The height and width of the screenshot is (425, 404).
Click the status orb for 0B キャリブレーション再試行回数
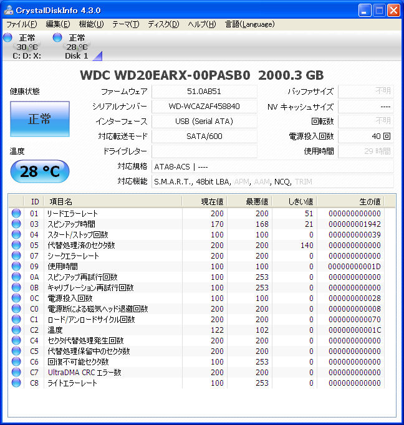tap(16, 287)
